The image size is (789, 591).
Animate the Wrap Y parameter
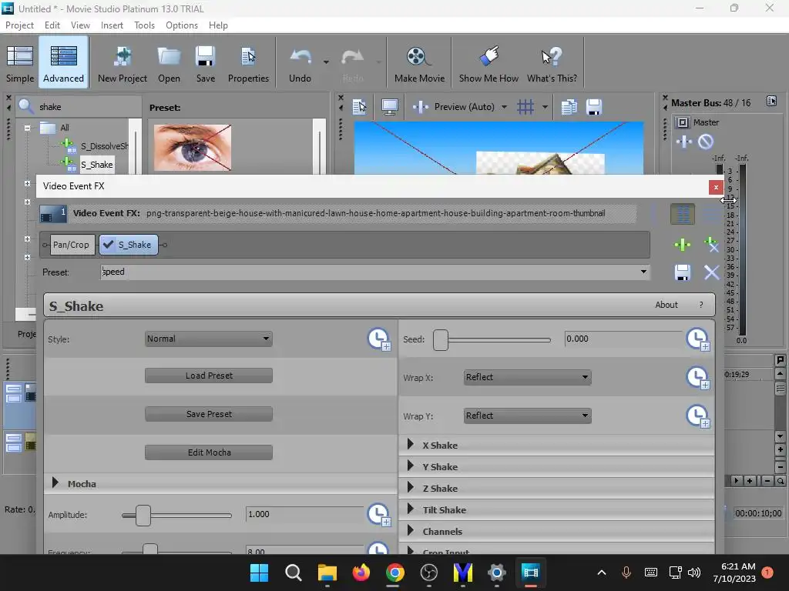click(x=697, y=416)
